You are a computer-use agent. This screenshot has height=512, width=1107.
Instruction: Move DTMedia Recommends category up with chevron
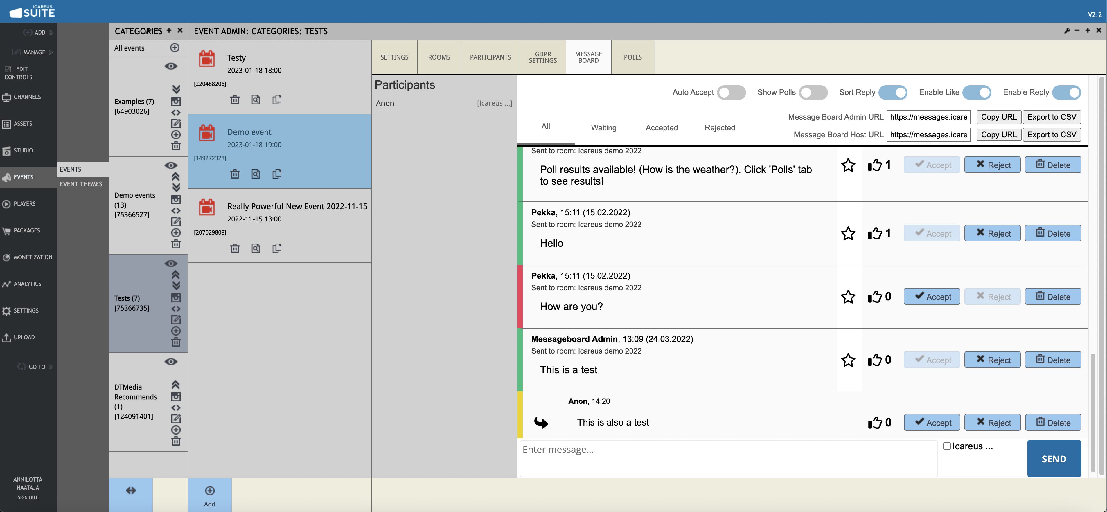pyautogui.click(x=176, y=384)
